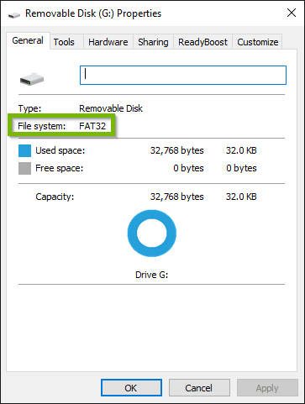Click the blue disk usage donut chart
305x404 pixels.
coord(152,233)
